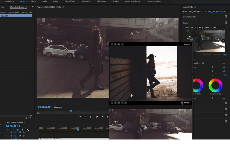Screen dimensions: 230x145
Task: Toggle the V3 track lock
Action: click(x=11, y=132)
